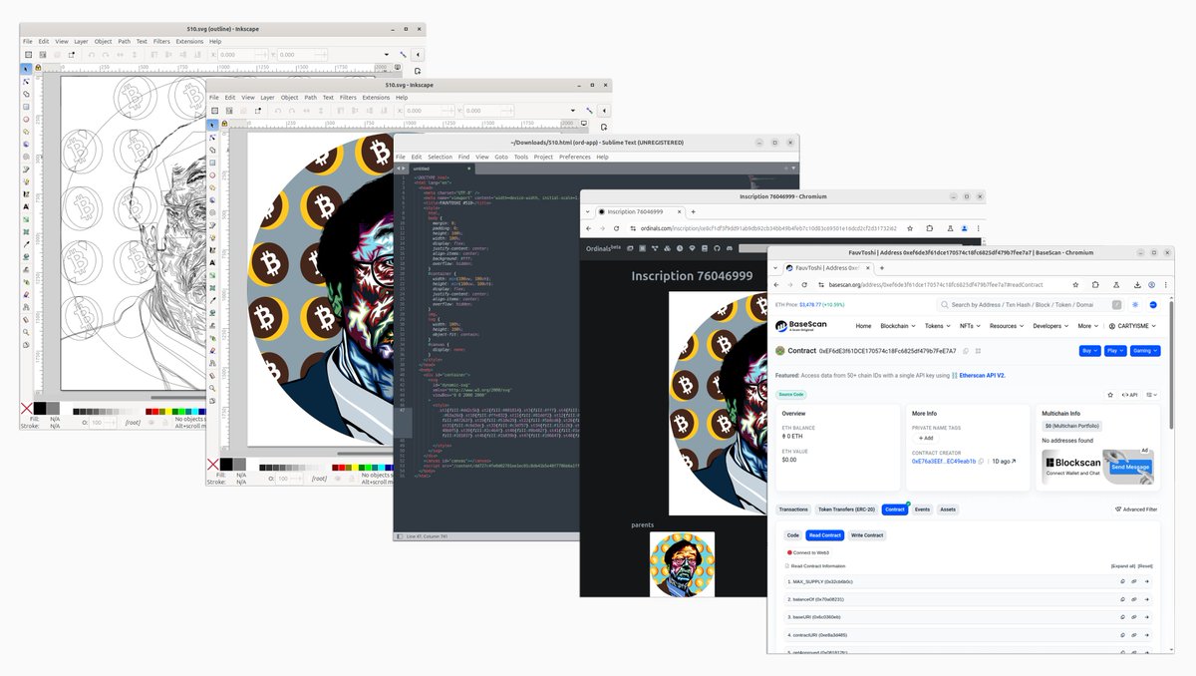
Task: Click the Expand all link in Read Contract
Action: [1122, 565]
